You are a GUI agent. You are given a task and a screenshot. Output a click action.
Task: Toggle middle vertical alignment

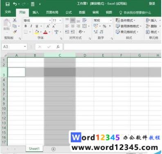73,20
